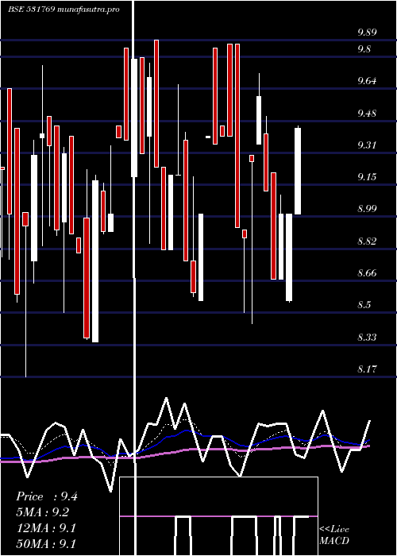Screen dimensions: 397x556
Task: Click the 8.99 price axis label
Action: click(367, 208)
